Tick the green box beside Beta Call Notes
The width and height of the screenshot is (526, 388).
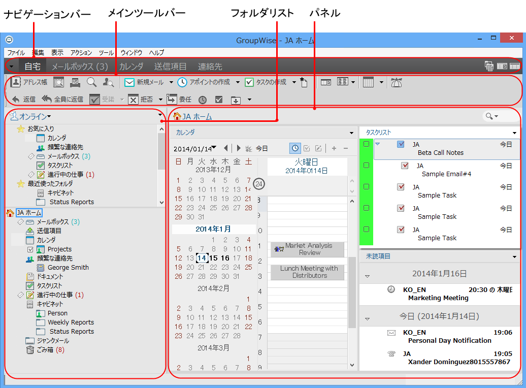click(367, 144)
